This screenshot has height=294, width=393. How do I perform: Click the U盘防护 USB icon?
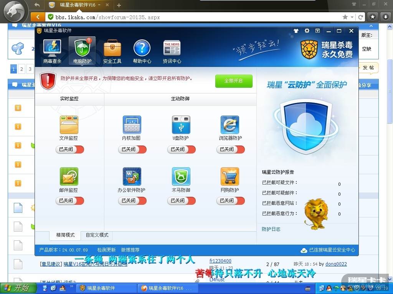coord(181,125)
